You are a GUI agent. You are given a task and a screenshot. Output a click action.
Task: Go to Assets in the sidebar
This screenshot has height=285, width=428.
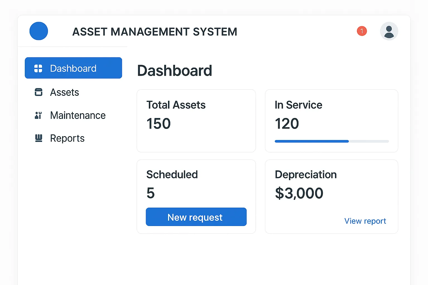tap(64, 92)
